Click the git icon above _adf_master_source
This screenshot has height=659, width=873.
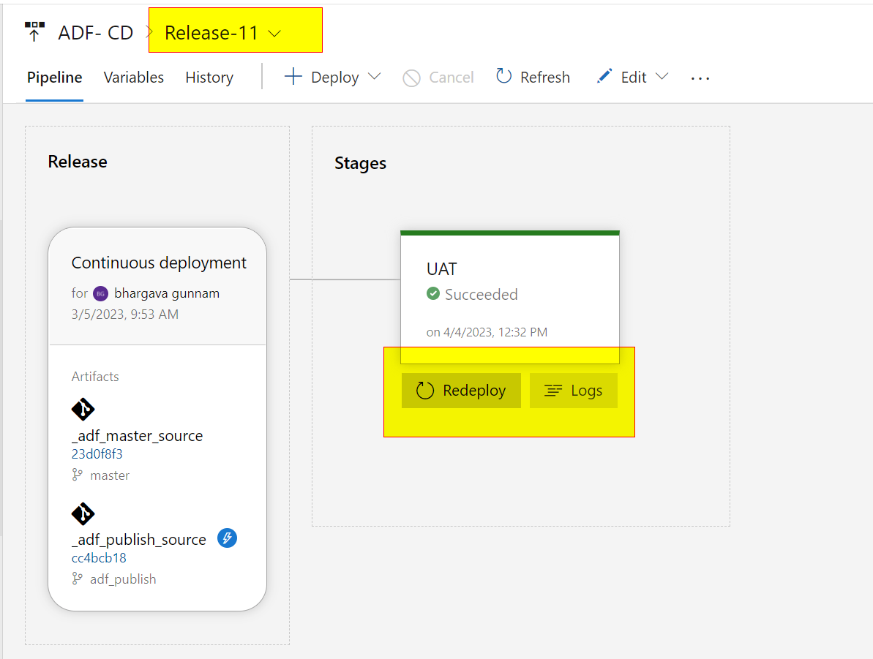(83, 409)
